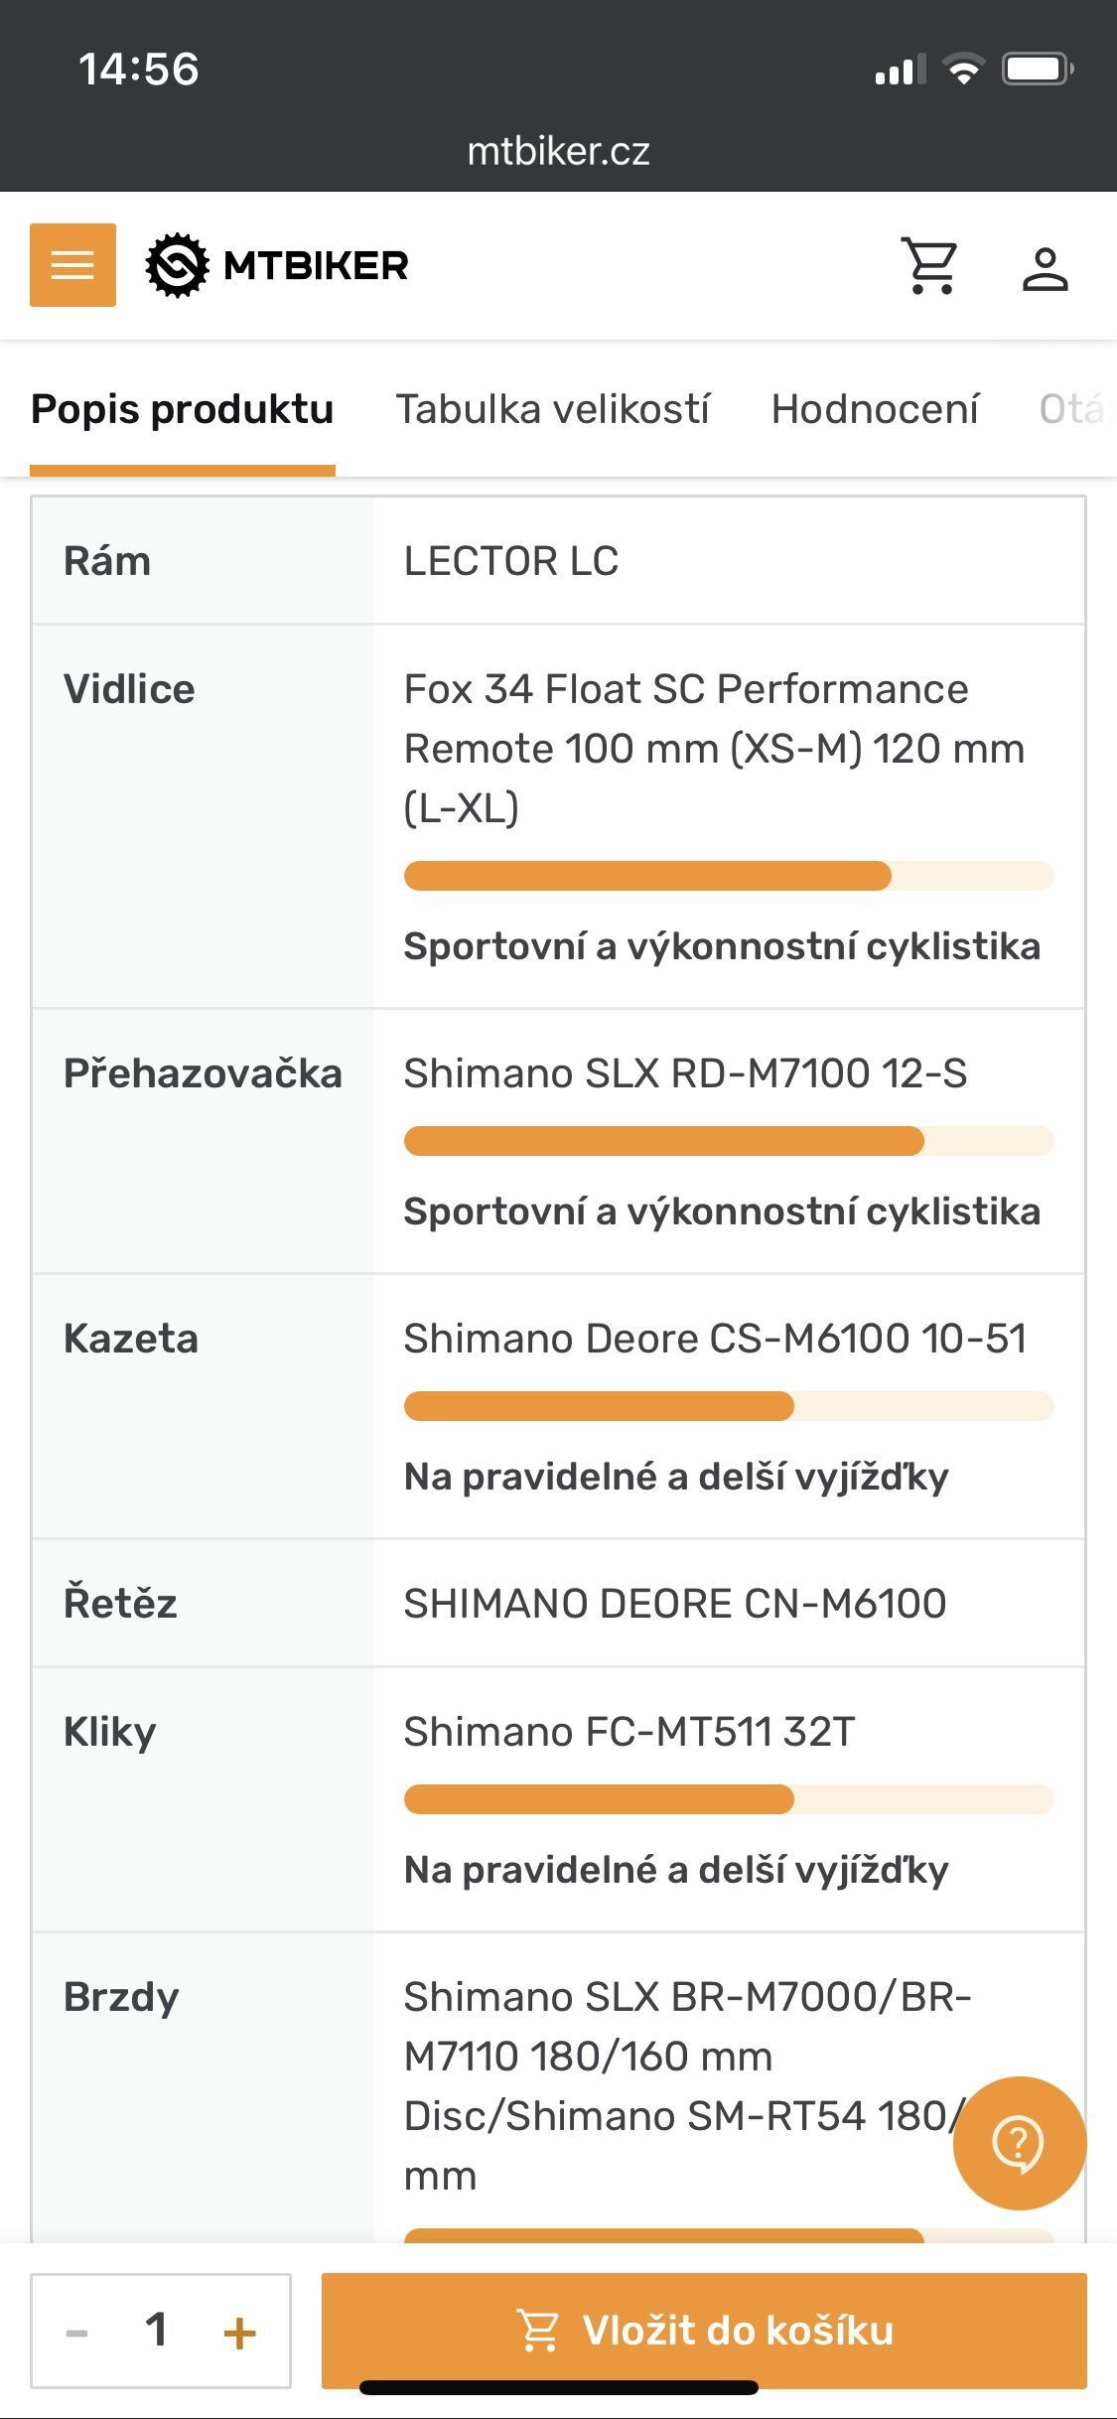Tap the Vidlice rating progress bar

729,876
